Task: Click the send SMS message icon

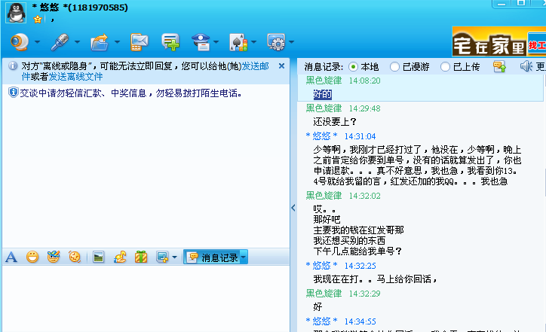Action: 140,42
